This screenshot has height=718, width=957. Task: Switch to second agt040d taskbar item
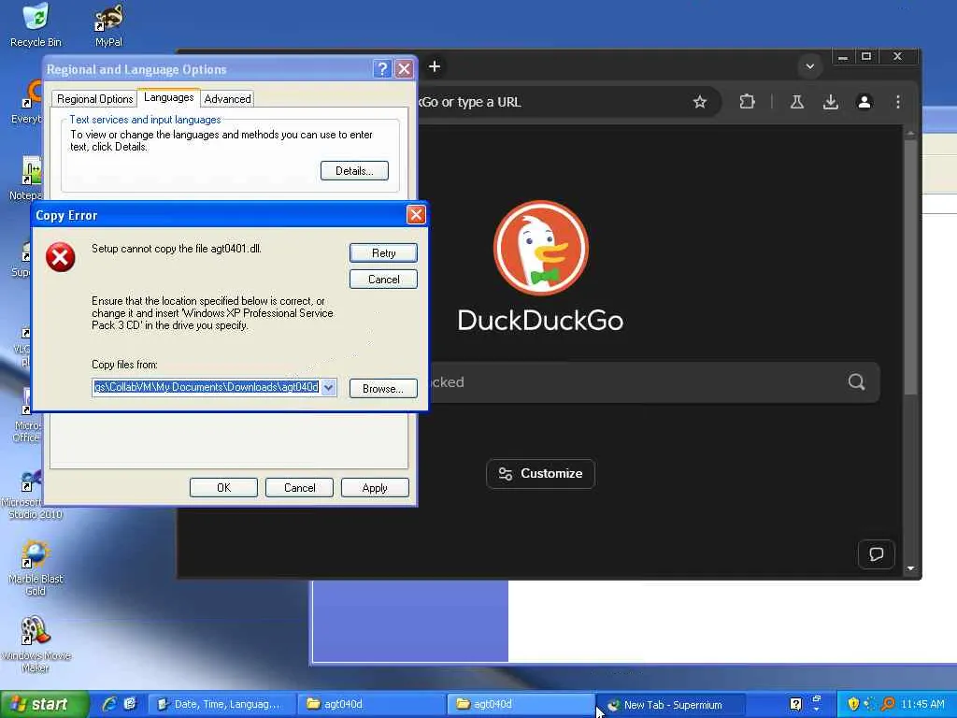tap(520, 704)
